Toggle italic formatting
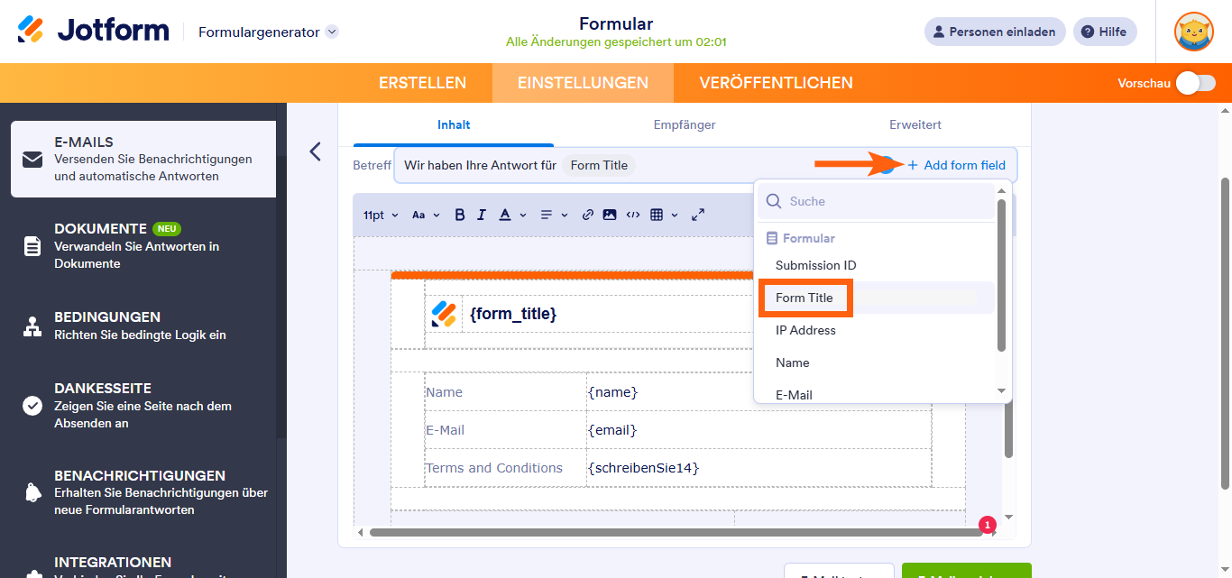The height and width of the screenshot is (578, 1232). coord(482,215)
